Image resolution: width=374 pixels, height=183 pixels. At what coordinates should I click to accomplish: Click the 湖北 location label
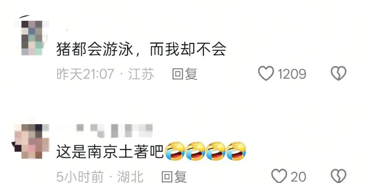tap(130, 177)
